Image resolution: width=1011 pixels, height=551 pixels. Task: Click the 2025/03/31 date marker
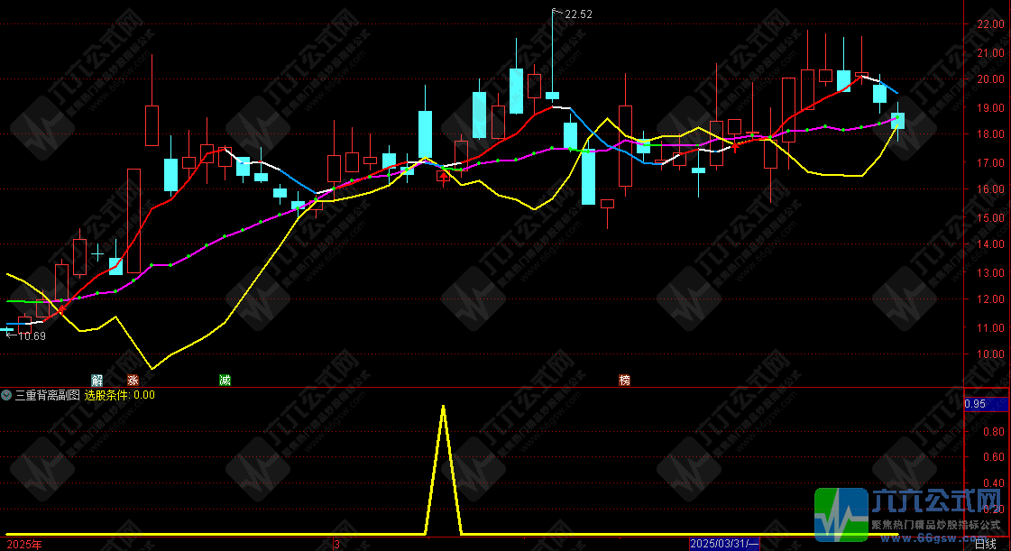(725, 544)
